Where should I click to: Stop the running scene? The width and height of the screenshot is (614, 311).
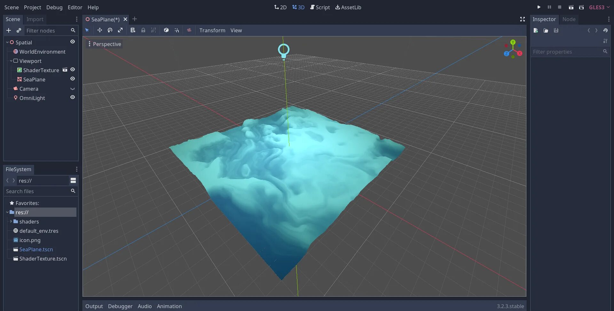pyautogui.click(x=560, y=7)
